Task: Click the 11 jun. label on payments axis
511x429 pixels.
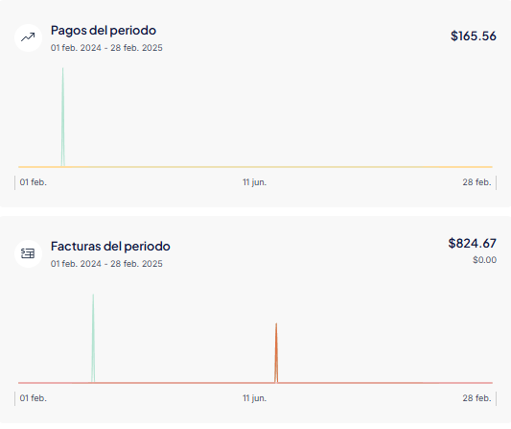Action: 254,182
